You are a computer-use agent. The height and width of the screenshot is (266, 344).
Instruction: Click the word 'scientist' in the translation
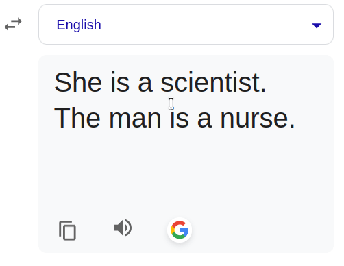(x=210, y=82)
